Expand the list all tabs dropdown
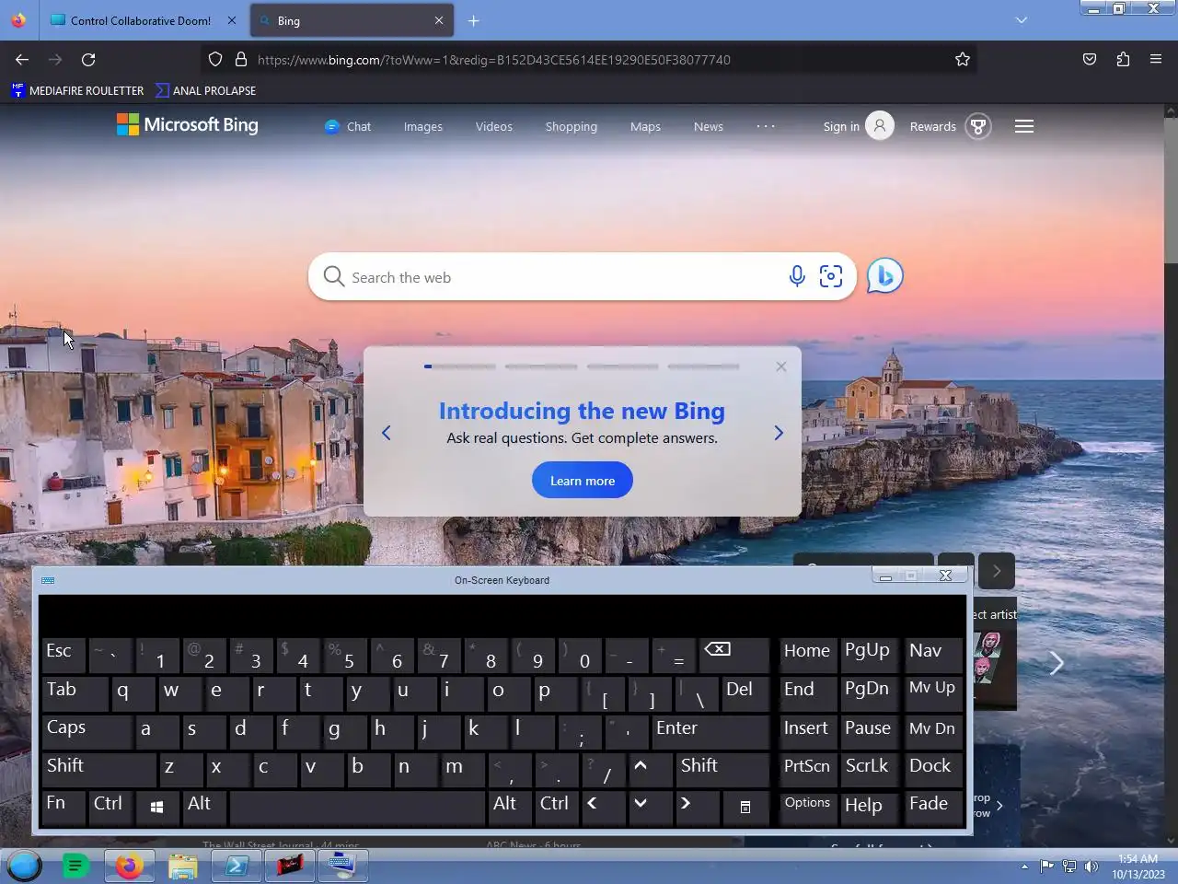Screen dimensions: 1178x884 click(1022, 20)
